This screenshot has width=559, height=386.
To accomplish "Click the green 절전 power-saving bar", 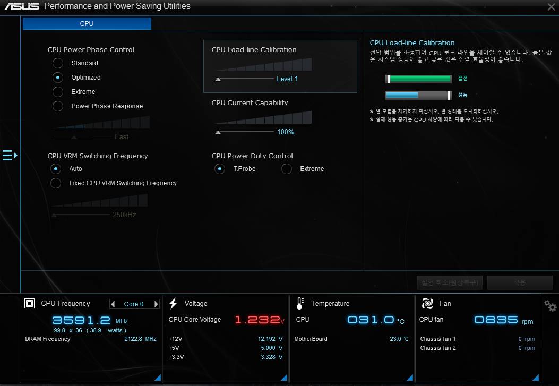I will (420, 79).
